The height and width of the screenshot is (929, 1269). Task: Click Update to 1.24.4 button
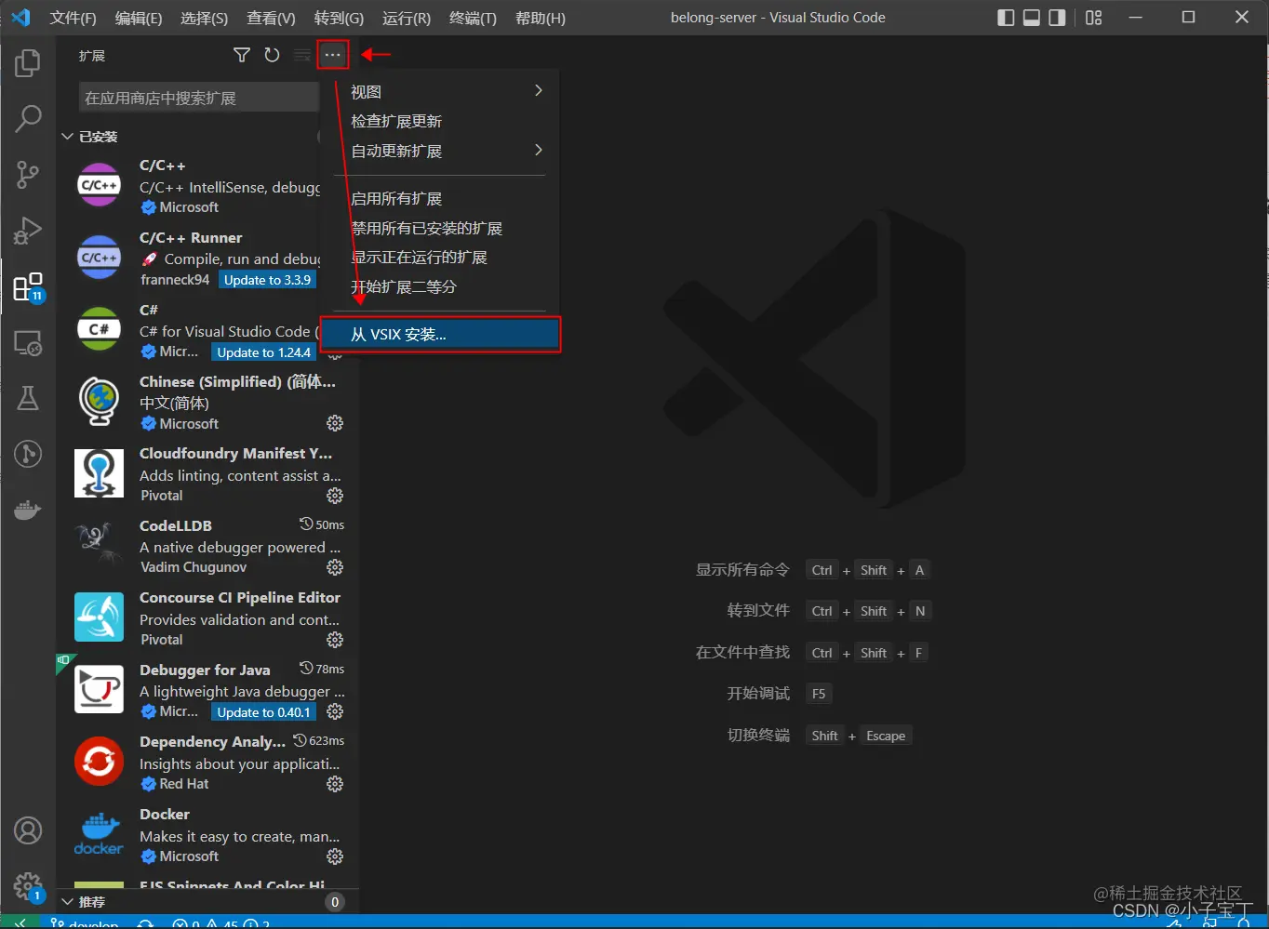tap(264, 352)
